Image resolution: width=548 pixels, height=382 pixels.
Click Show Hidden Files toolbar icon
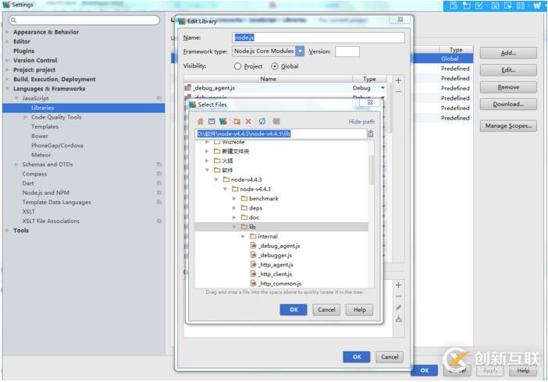click(x=276, y=122)
